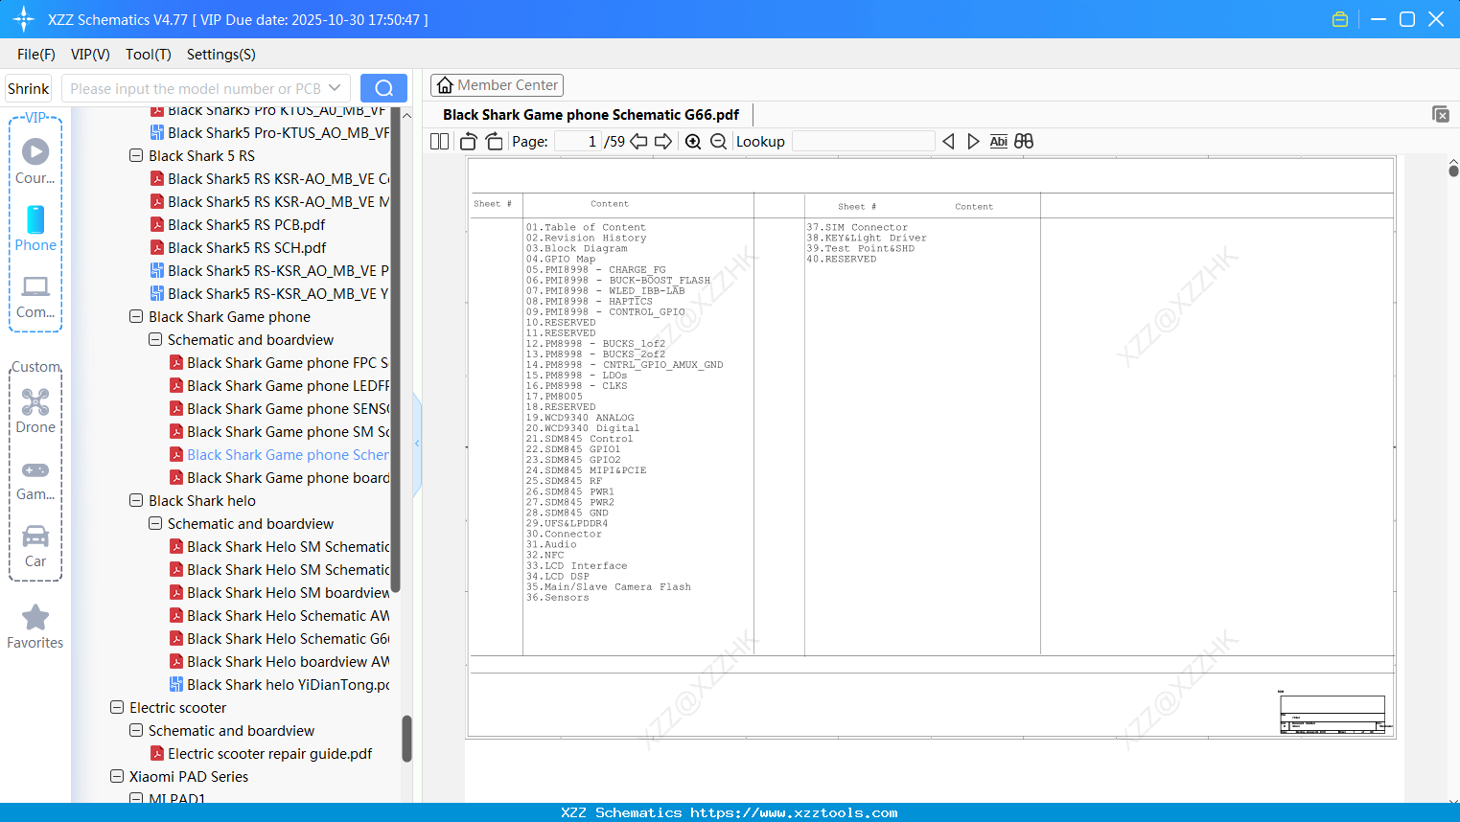Jump to next Lookup result
1460x822 pixels.
click(973, 142)
